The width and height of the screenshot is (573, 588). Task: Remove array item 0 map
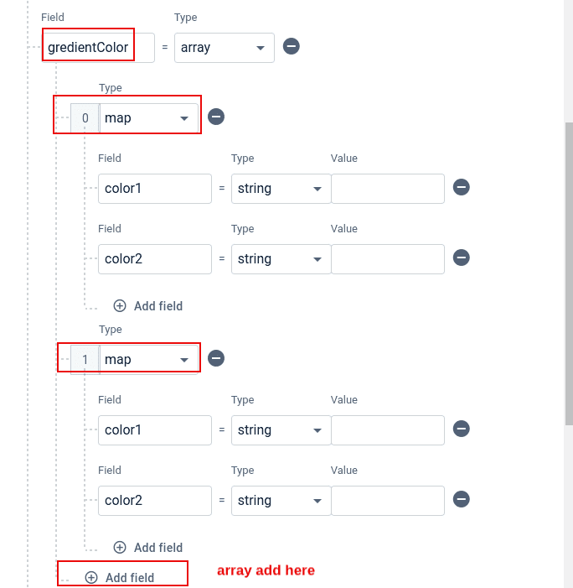[216, 117]
